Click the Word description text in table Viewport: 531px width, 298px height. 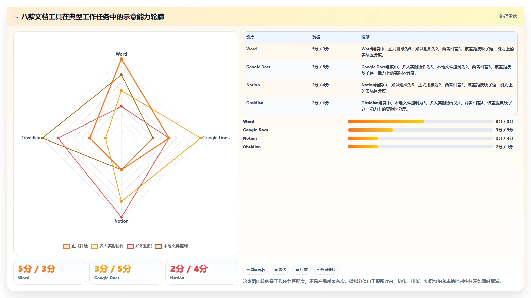pos(437,52)
